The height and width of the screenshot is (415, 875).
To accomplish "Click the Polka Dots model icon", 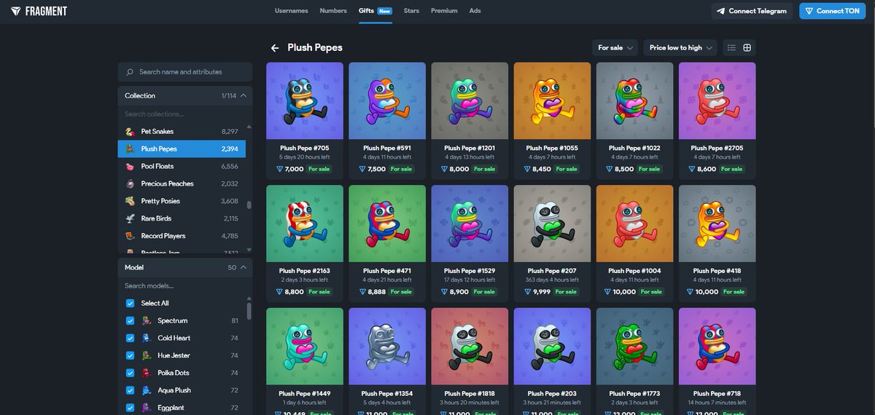I will click(x=147, y=373).
